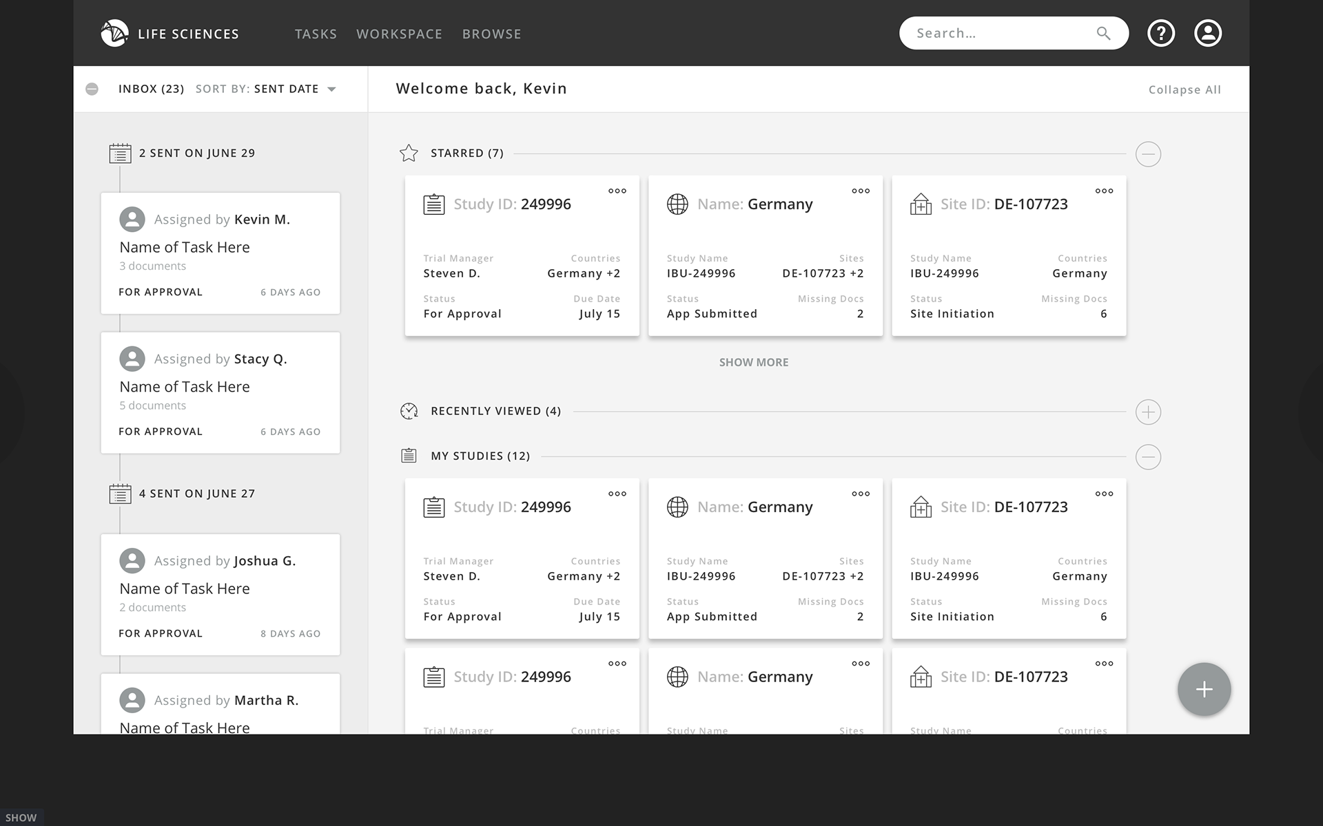Click the Life Sciences logo icon

[114, 33]
